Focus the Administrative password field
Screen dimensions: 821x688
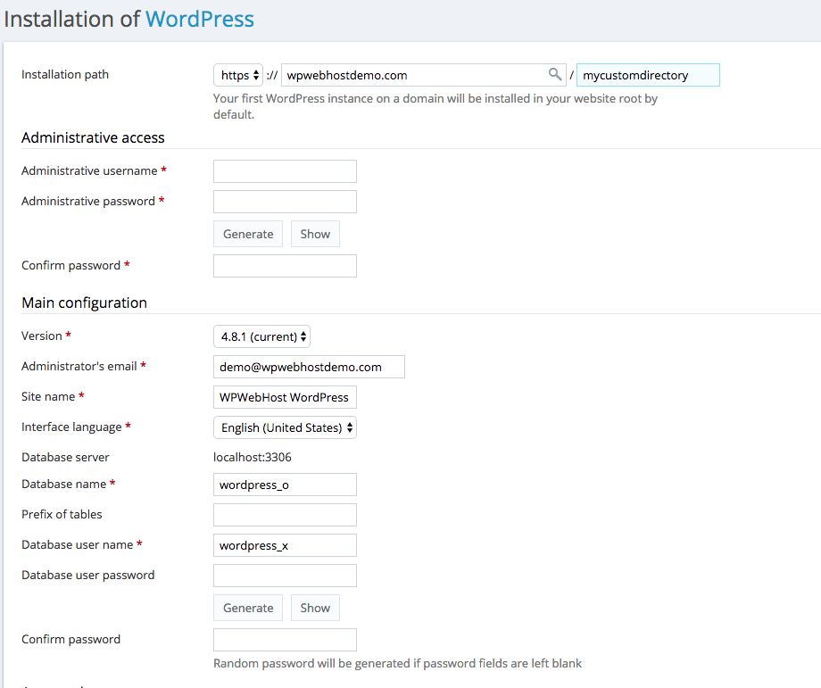tap(285, 202)
